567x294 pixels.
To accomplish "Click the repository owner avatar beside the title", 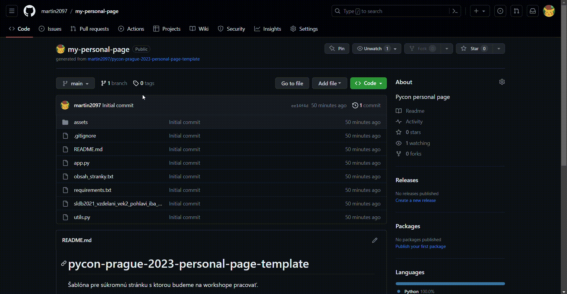I will pyautogui.click(x=61, y=49).
